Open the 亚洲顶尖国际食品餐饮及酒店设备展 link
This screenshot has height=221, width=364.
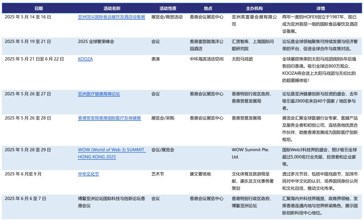[111, 17]
